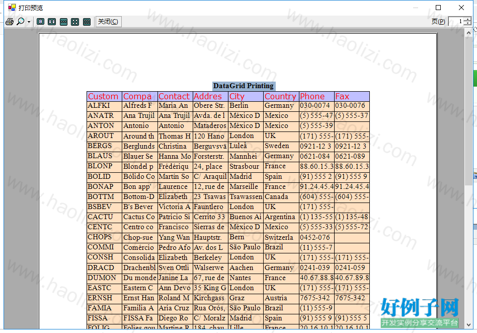The height and width of the screenshot is (333, 477).
Task: Click the ANATR cell
Action: click(104, 116)
